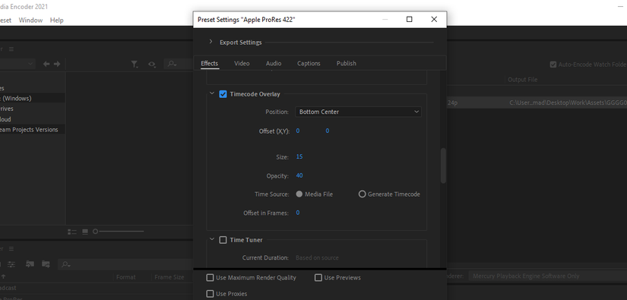
Task: Open the Media Browser location dropdown
Action: pyautogui.click(x=17, y=64)
